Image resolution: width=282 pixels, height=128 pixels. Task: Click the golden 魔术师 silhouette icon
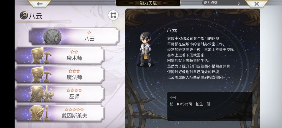41,56
